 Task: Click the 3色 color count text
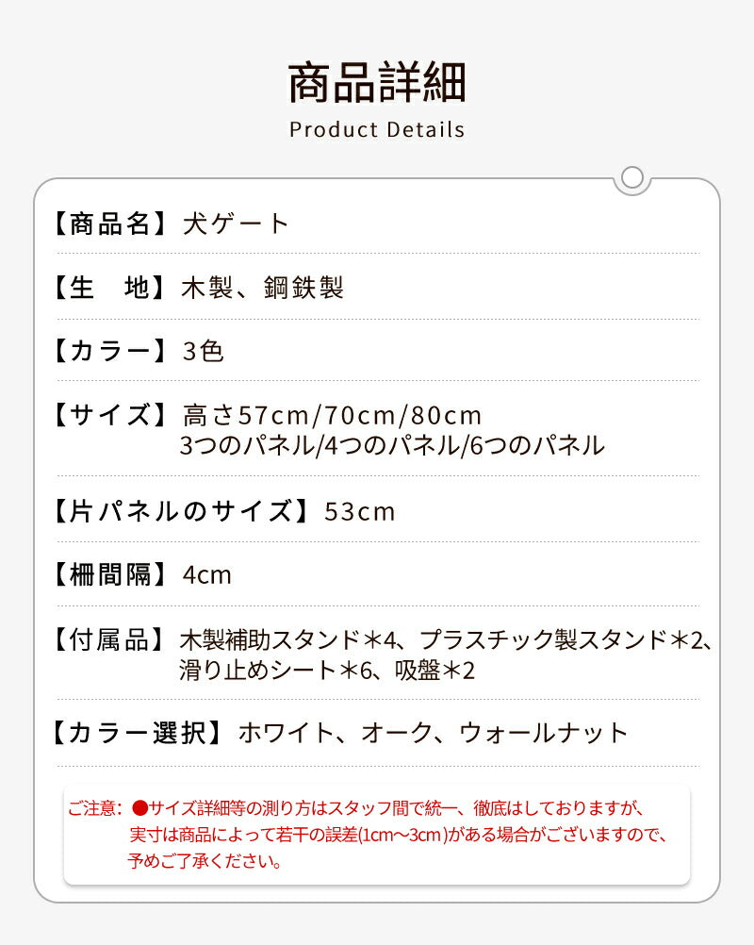pyautogui.click(x=203, y=351)
